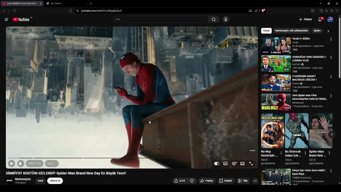Screen dimensions: 341x192
Task: Select the Tümü filter chip
Action: coord(266,31)
